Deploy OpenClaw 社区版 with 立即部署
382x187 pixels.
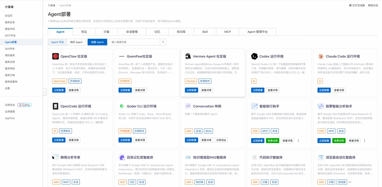[x=59, y=90]
